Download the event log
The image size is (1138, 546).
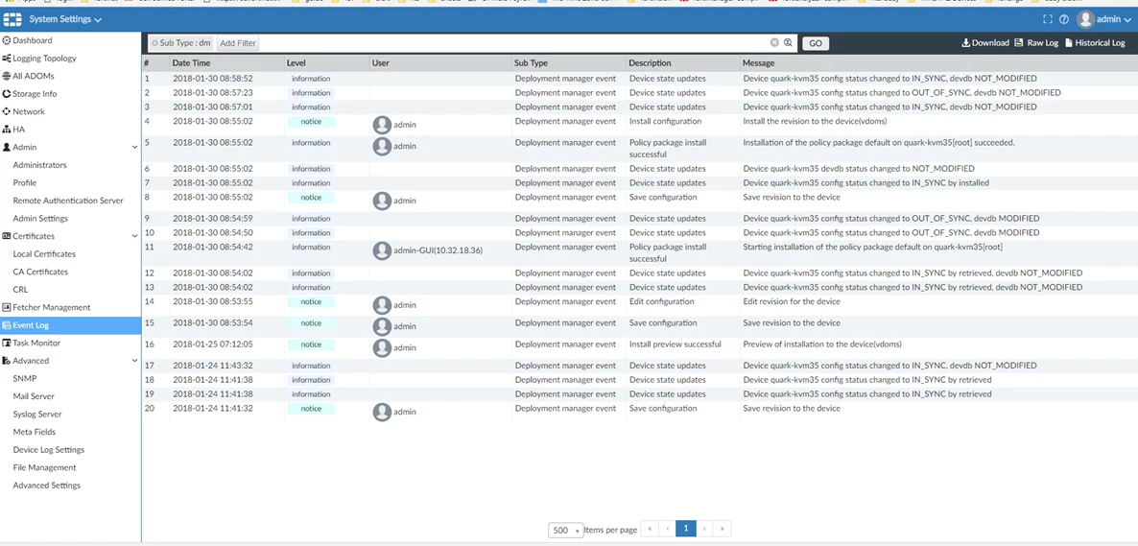click(x=985, y=43)
